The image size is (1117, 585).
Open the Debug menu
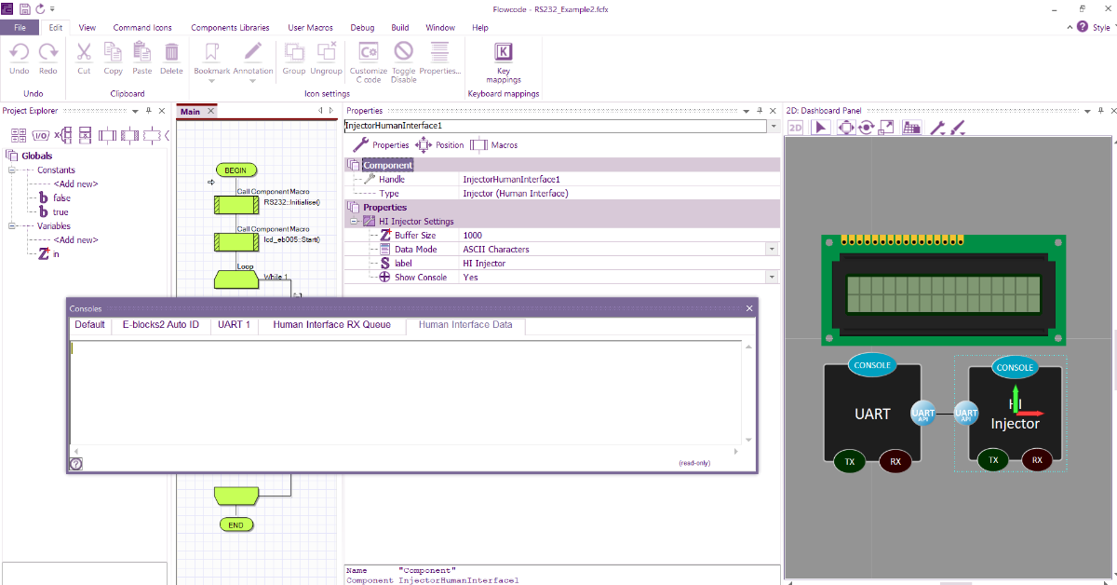[x=362, y=27]
